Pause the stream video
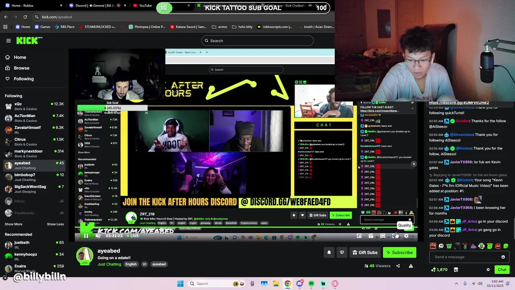 (86, 236)
